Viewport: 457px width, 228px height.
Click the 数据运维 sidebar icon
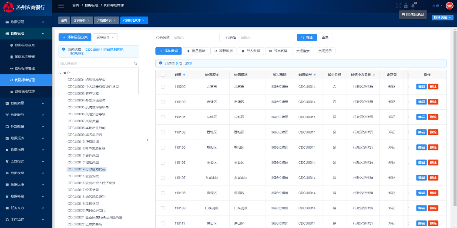point(7,184)
